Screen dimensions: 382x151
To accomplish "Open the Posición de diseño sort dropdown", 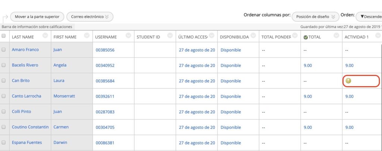I will (315, 17).
